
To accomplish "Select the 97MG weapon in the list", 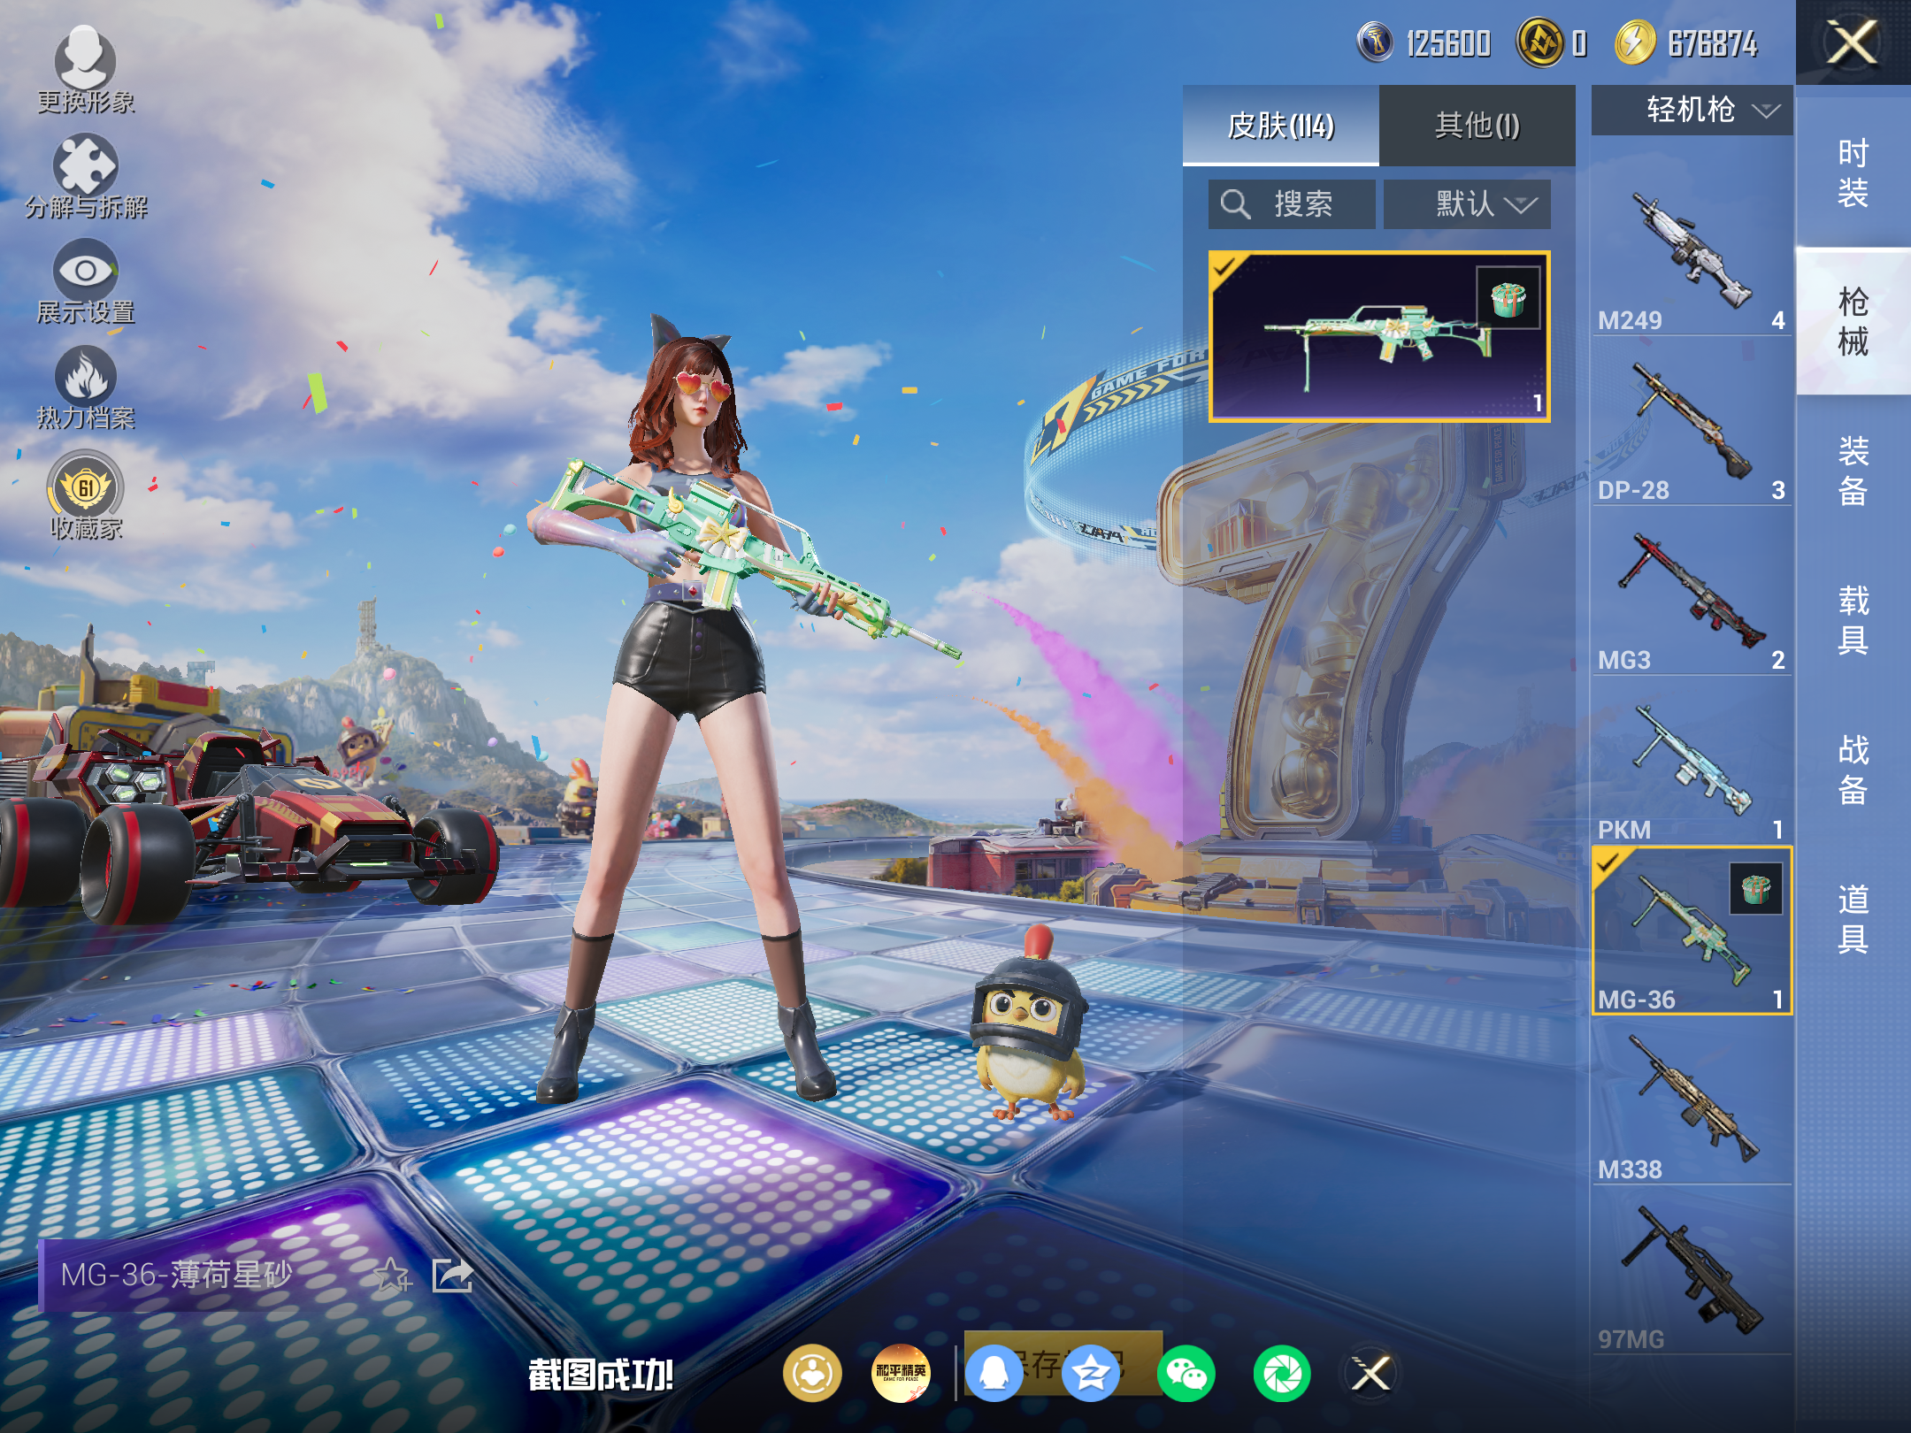I will coord(1692,1272).
